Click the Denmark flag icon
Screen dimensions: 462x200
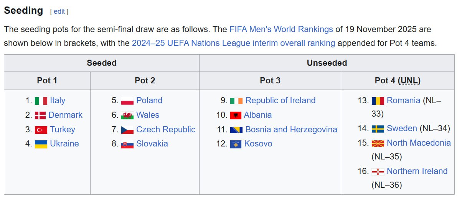click(x=40, y=115)
